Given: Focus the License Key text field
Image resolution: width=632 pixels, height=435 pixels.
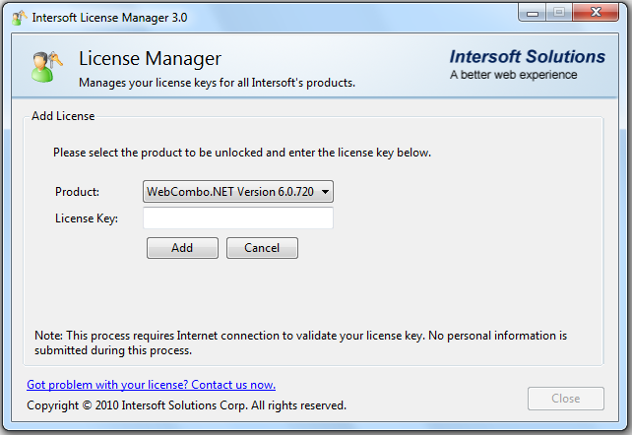Looking at the screenshot, I should 238,217.
